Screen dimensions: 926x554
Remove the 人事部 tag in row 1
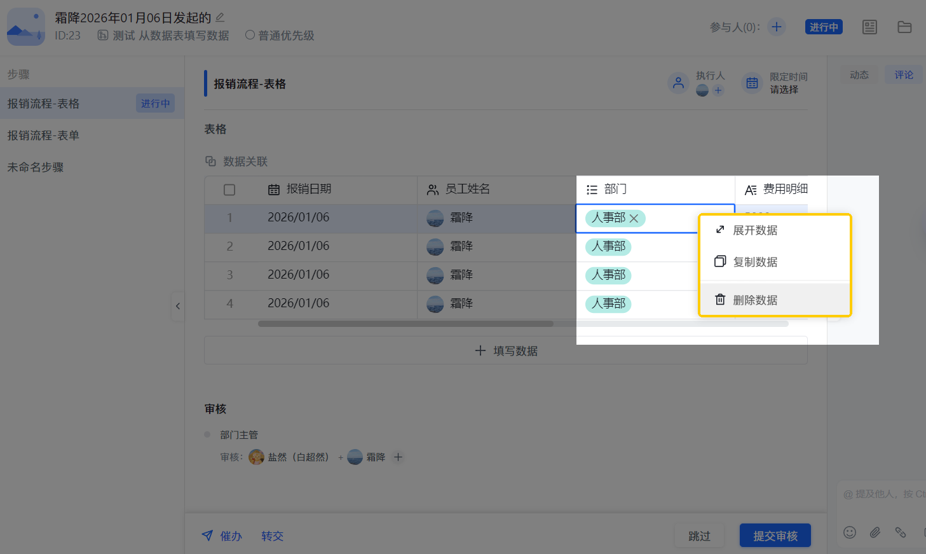coord(634,218)
